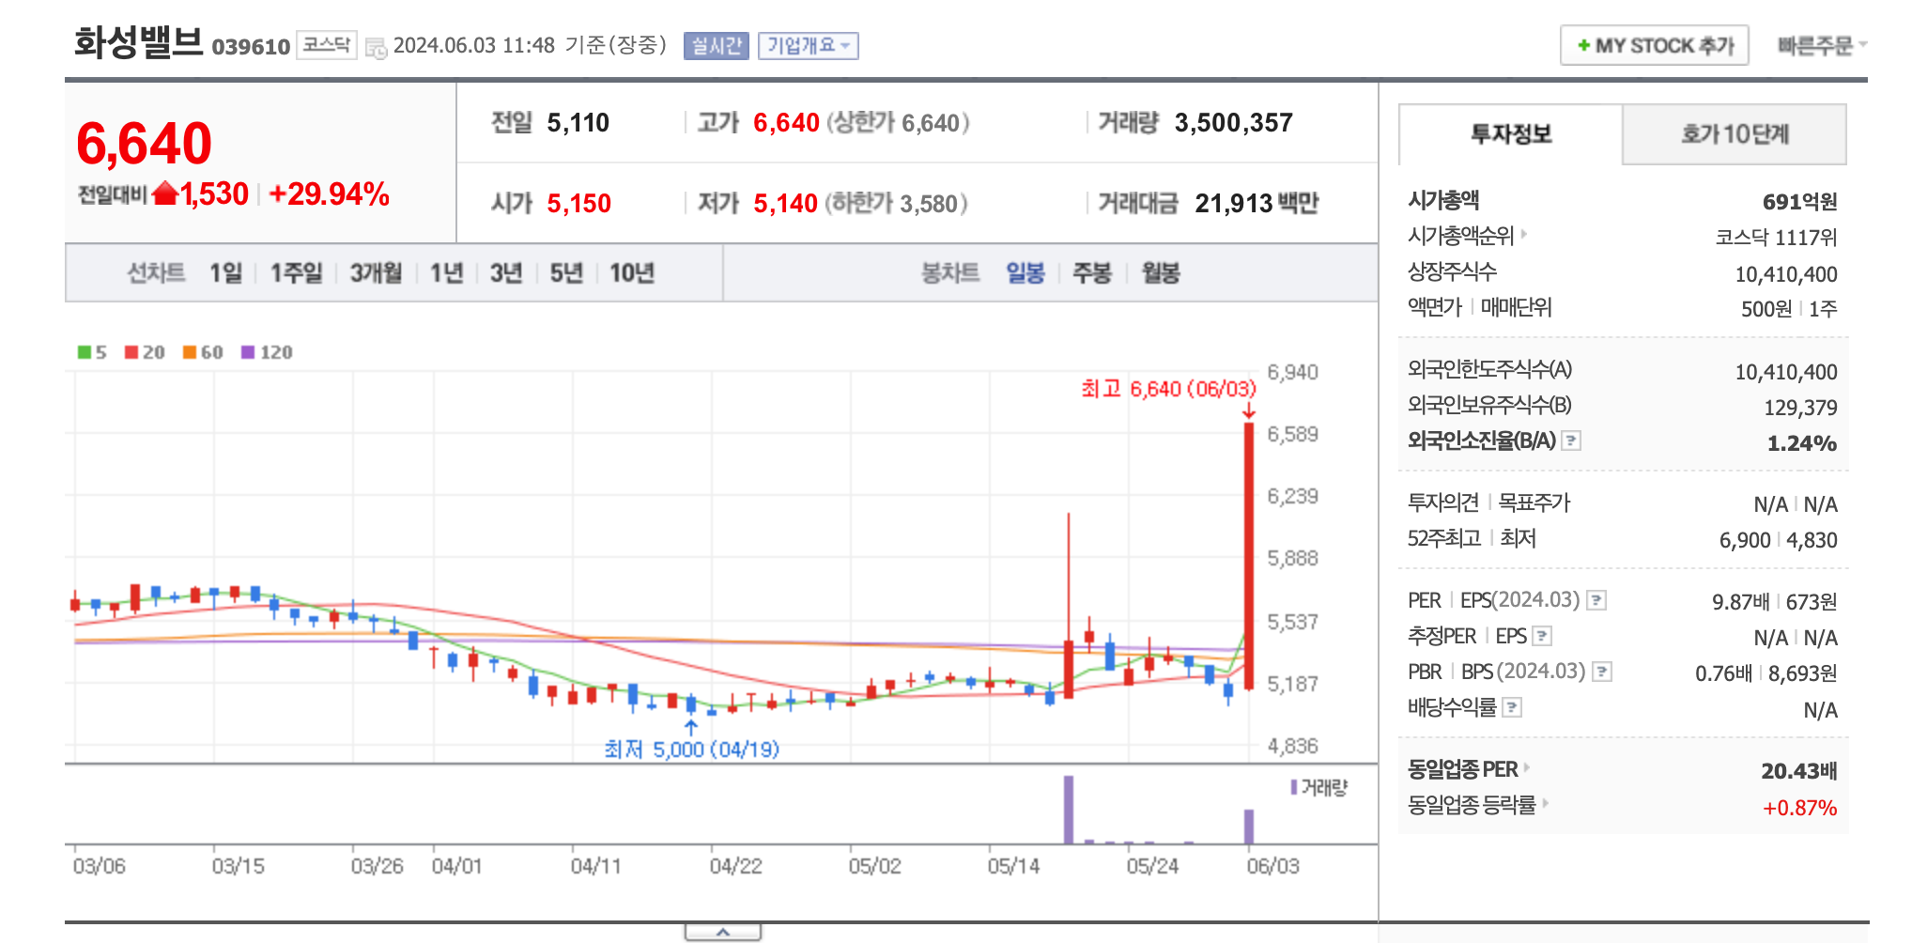The width and height of the screenshot is (1912, 943).
Task: Select the 일봉 daily candle chart
Action: tap(1025, 273)
